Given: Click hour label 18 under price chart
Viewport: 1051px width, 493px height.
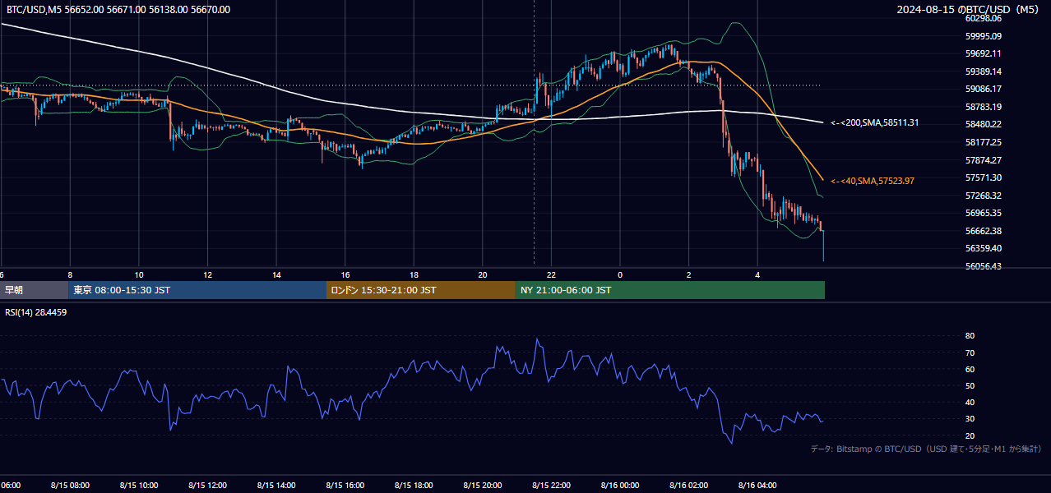Looking at the screenshot, I should tap(414, 275).
